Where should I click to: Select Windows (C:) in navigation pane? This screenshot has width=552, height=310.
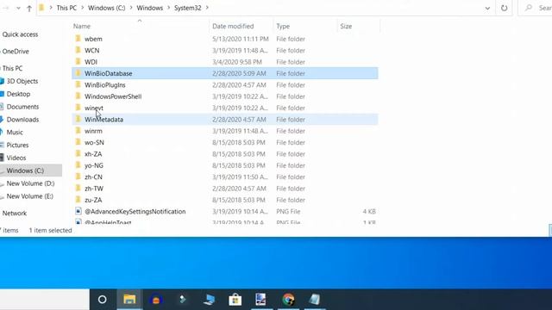(x=25, y=170)
